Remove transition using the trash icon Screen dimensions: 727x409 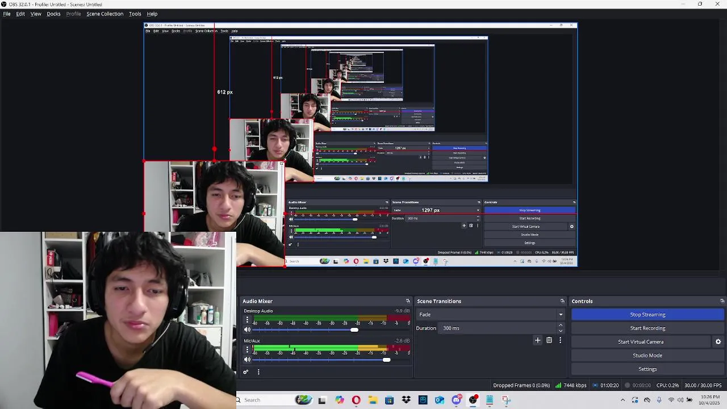tap(549, 340)
